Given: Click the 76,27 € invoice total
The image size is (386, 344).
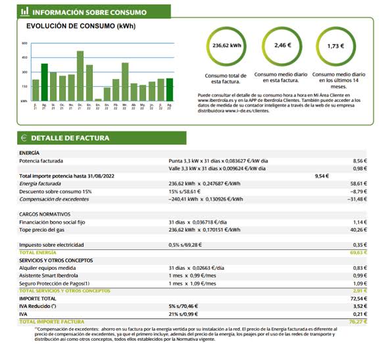Looking at the screenshot, I should [358, 322].
